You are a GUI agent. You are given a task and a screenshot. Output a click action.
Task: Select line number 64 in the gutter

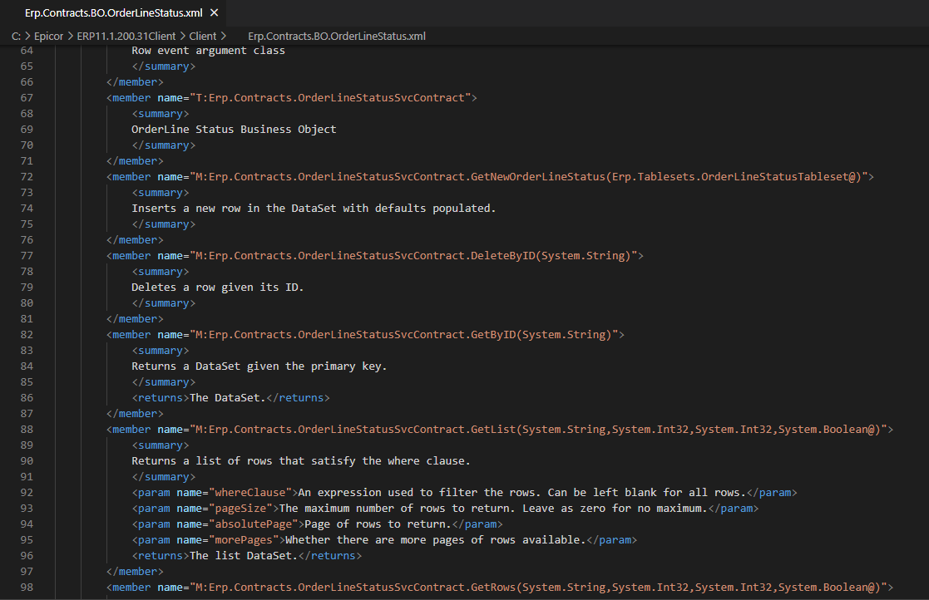pos(27,51)
